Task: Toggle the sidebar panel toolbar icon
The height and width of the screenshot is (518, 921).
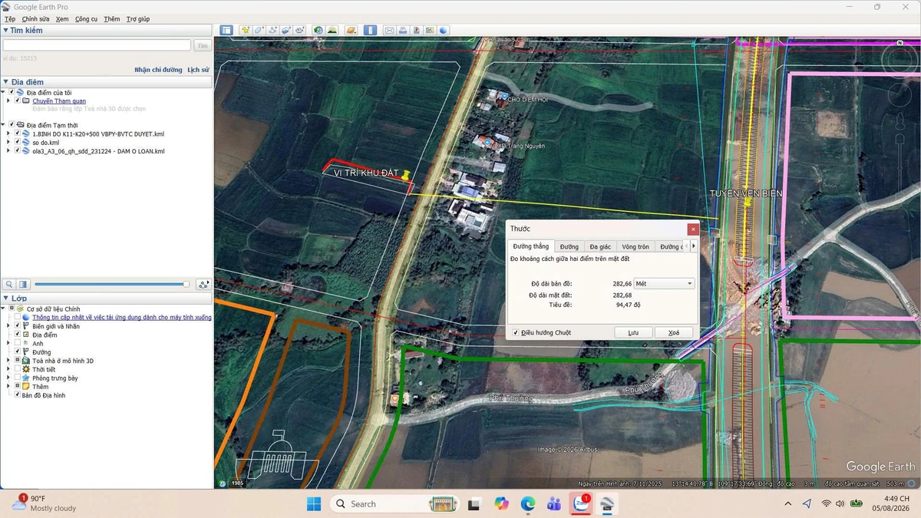Action: [226, 30]
